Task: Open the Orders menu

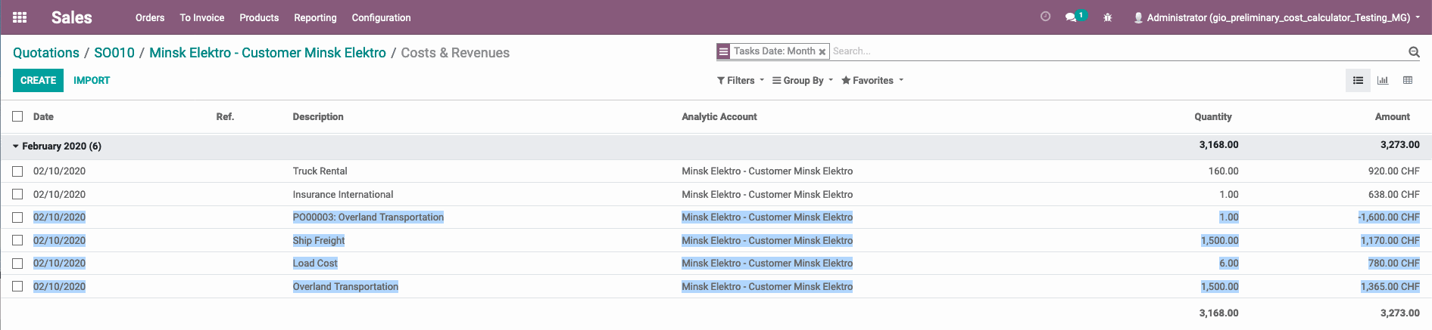Action: 150,17
